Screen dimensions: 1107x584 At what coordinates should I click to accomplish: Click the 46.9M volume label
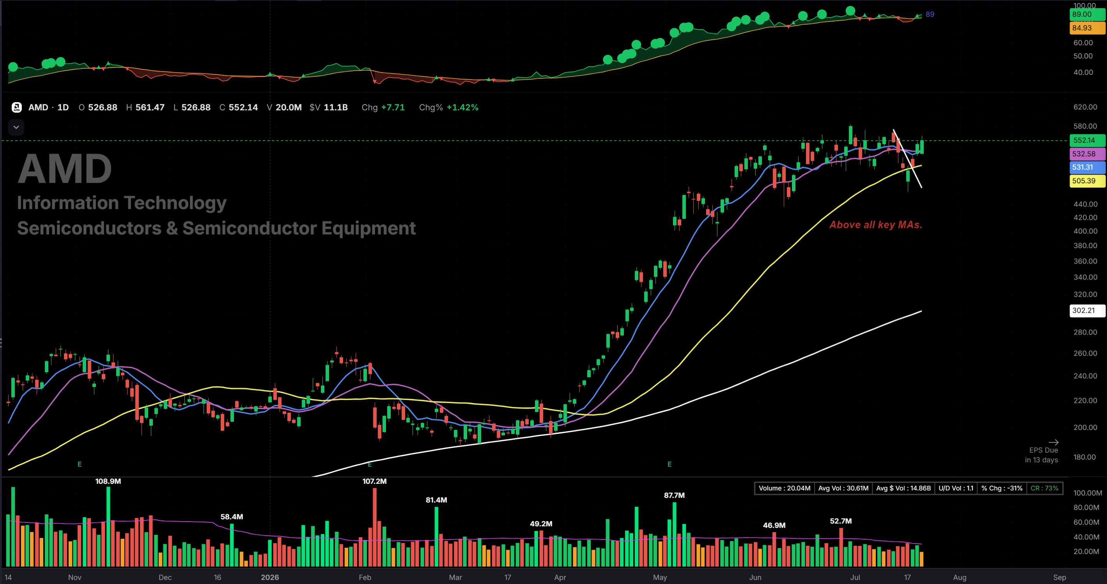[774, 525]
